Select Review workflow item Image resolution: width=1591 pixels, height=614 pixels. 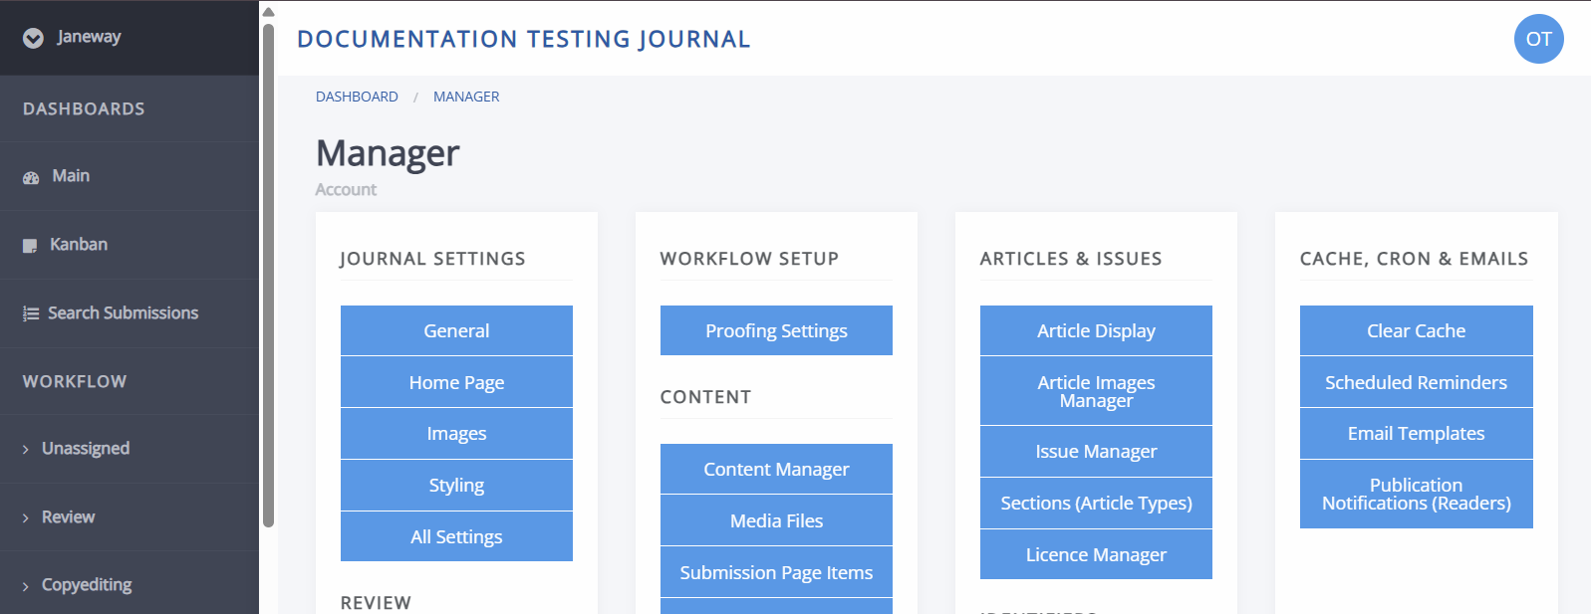(x=130, y=517)
